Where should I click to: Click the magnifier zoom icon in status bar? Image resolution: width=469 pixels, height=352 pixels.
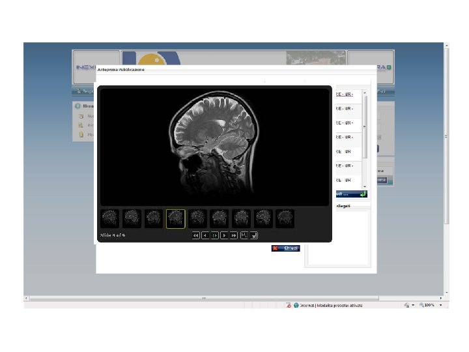421,305
